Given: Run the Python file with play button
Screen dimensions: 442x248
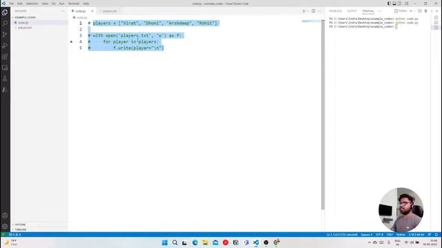Looking at the screenshot, I should [304, 11].
